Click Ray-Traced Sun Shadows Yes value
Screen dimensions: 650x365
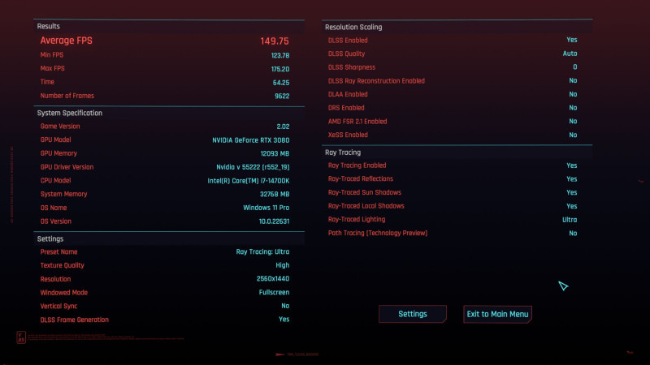(x=572, y=192)
